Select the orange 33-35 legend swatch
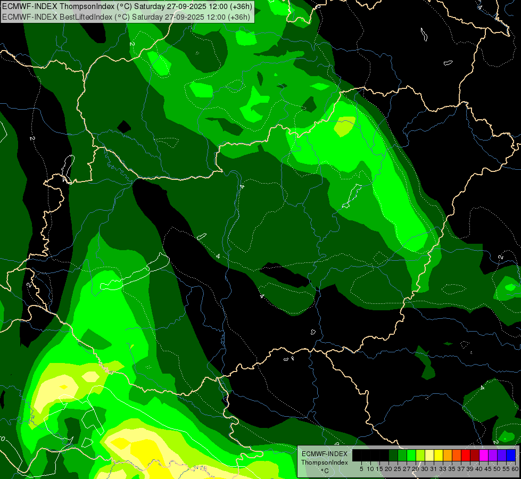521x479 pixels. tap(447, 455)
